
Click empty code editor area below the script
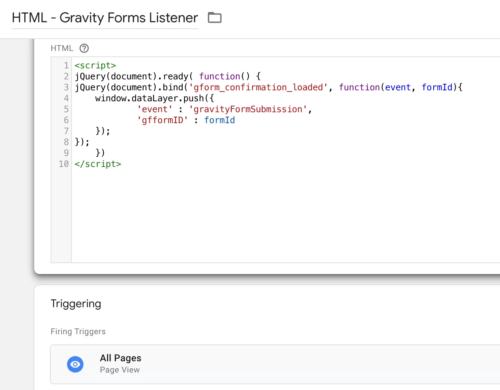286,216
